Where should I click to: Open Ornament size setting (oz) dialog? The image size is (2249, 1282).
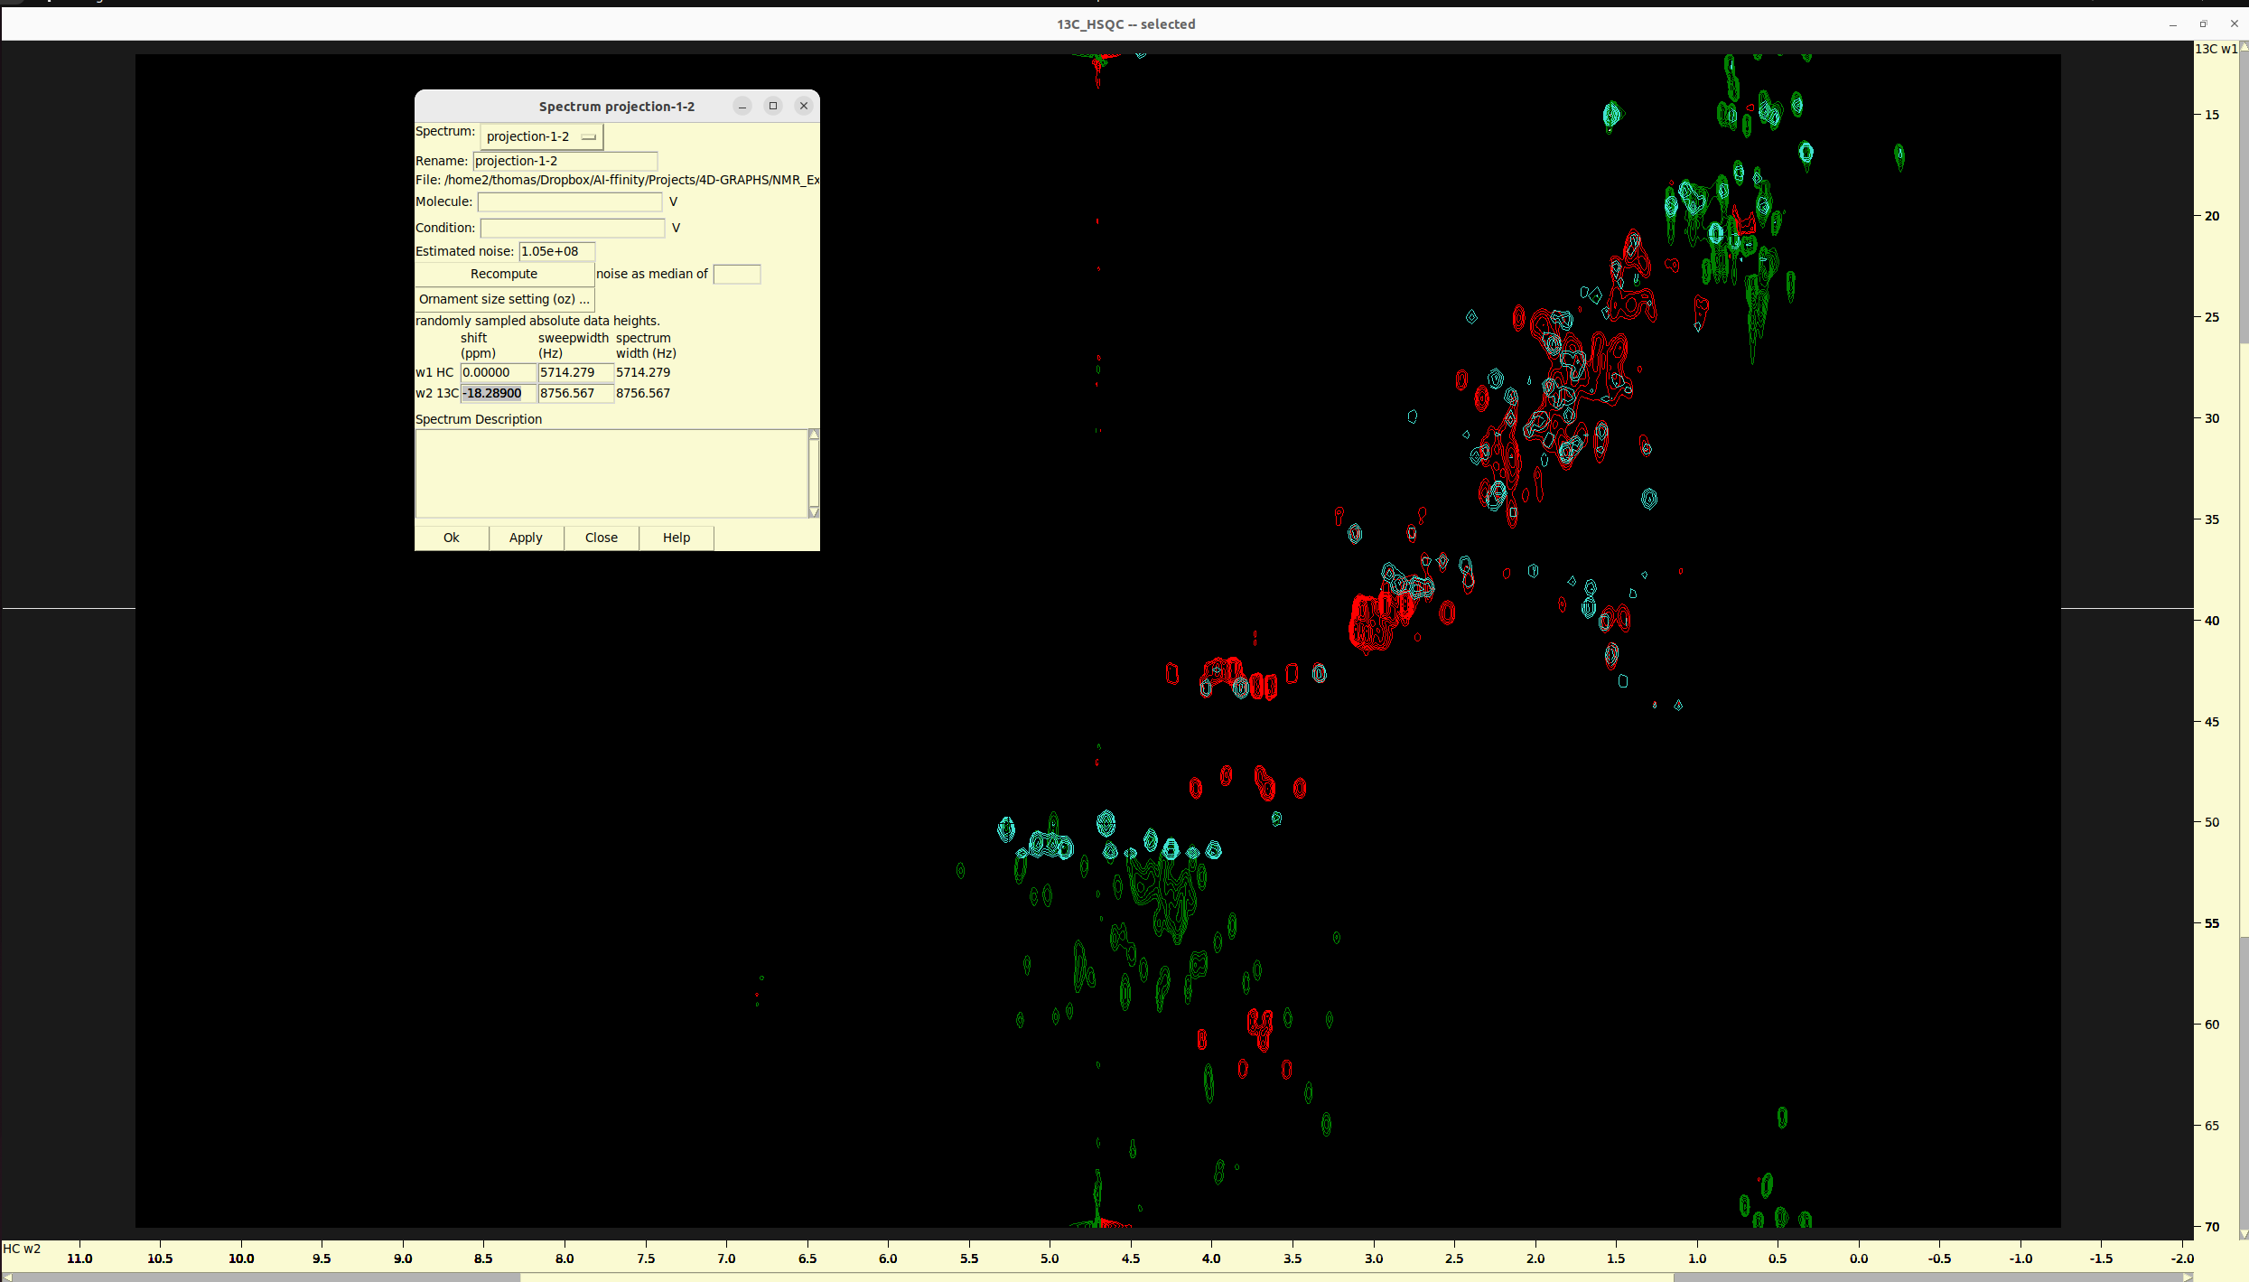pyautogui.click(x=503, y=299)
